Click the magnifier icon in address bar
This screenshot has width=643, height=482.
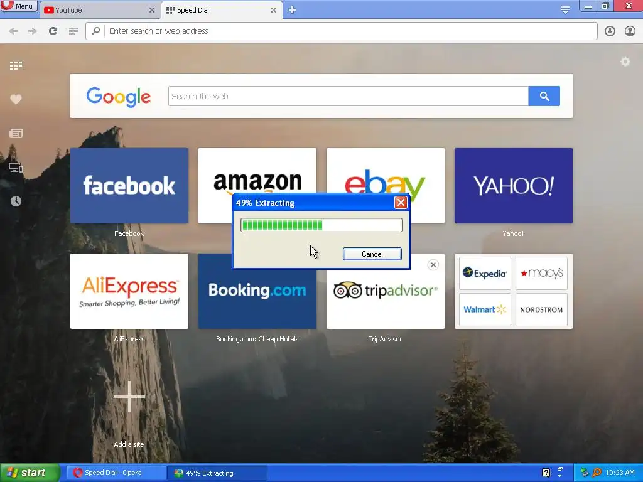tap(96, 31)
